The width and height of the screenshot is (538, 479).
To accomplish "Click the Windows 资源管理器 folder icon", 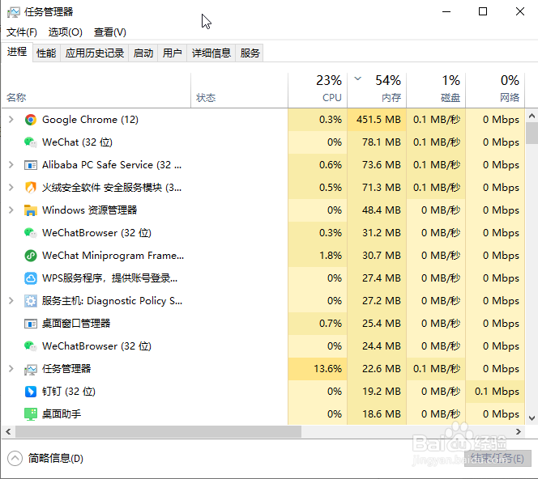I will point(31,210).
